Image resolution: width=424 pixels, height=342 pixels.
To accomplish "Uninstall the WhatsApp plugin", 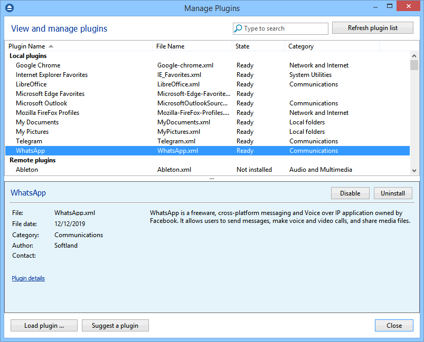I will click(x=393, y=193).
